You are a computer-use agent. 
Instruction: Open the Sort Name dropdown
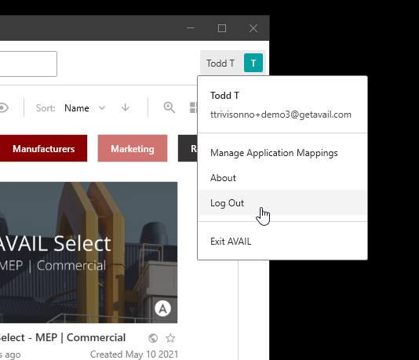point(85,108)
